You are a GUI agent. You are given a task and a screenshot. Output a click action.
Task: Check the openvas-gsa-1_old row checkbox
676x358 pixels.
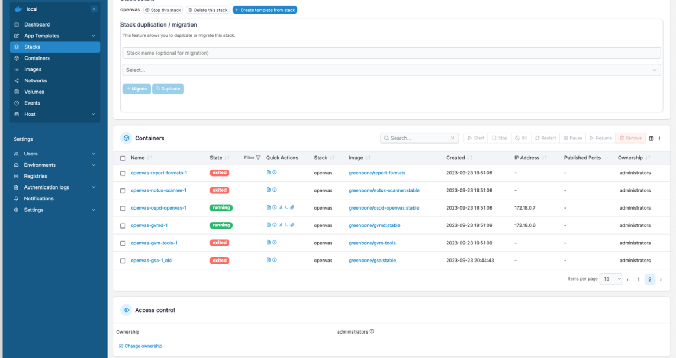tap(123, 261)
